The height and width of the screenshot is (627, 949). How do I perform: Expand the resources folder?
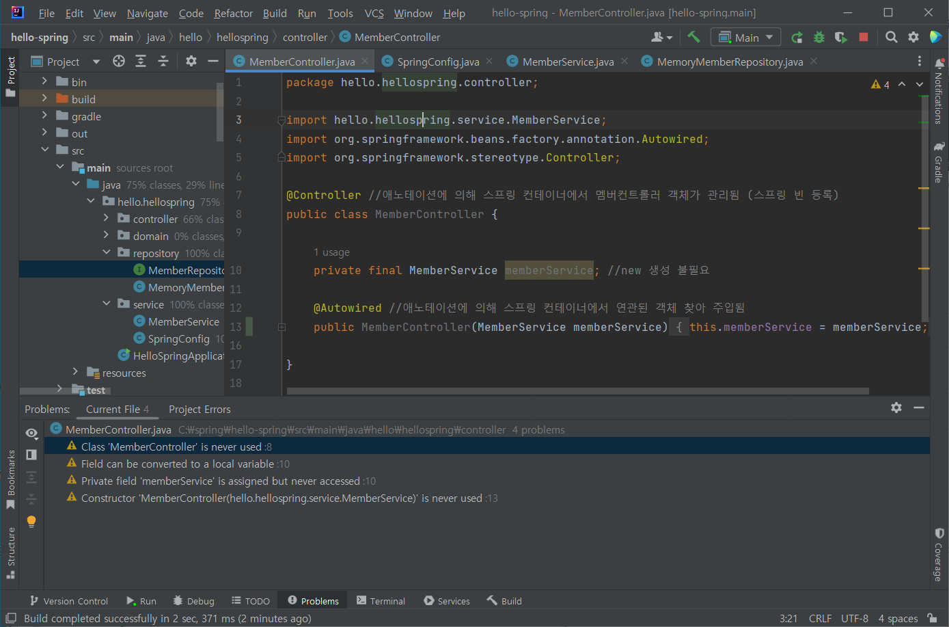(x=75, y=372)
